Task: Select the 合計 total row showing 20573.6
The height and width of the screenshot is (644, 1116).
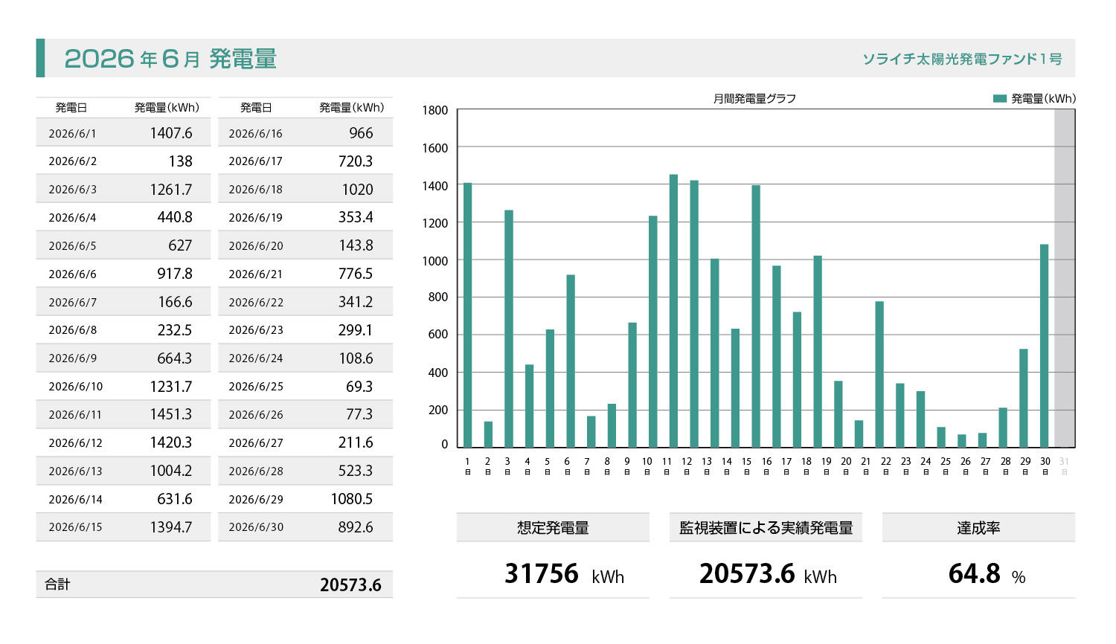Action: pyautogui.click(x=214, y=585)
